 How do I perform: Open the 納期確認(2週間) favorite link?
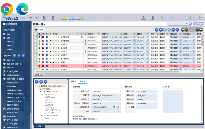13,75
